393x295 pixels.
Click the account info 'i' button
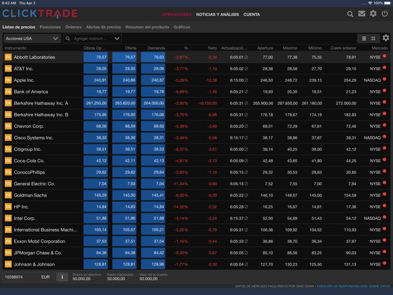(62, 277)
